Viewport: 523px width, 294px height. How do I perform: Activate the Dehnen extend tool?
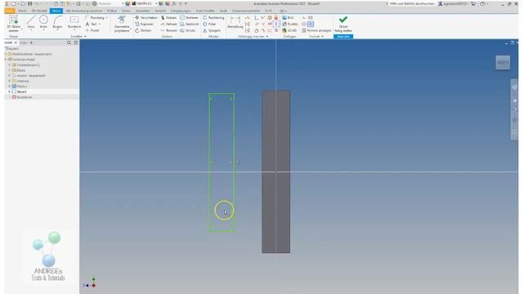(x=169, y=24)
